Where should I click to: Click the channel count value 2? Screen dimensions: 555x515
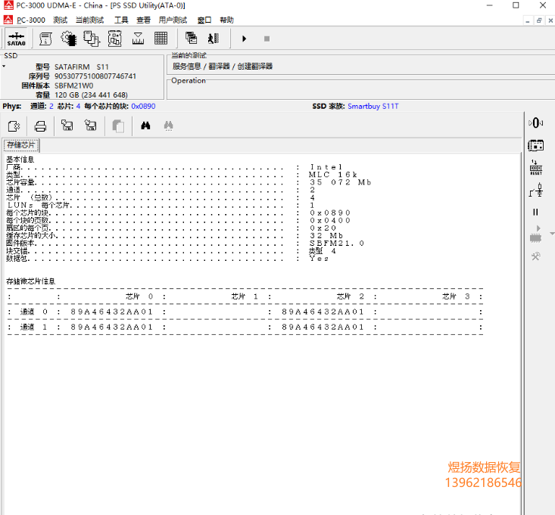(51, 107)
